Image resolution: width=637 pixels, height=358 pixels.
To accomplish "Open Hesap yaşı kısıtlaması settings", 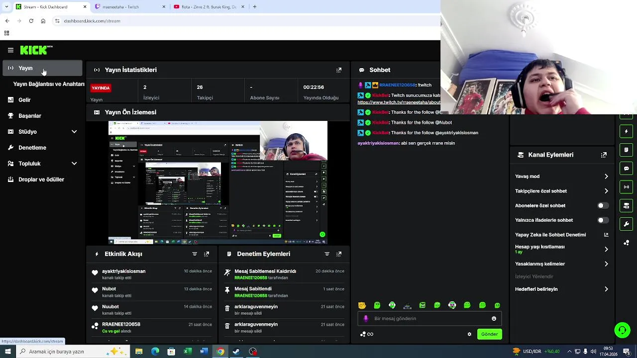I will (561, 249).
